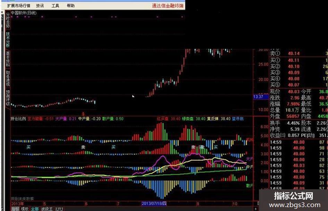Select the 模板 bottom tab
The height and width of the screenshot is (211, 328).
[25, 209]
